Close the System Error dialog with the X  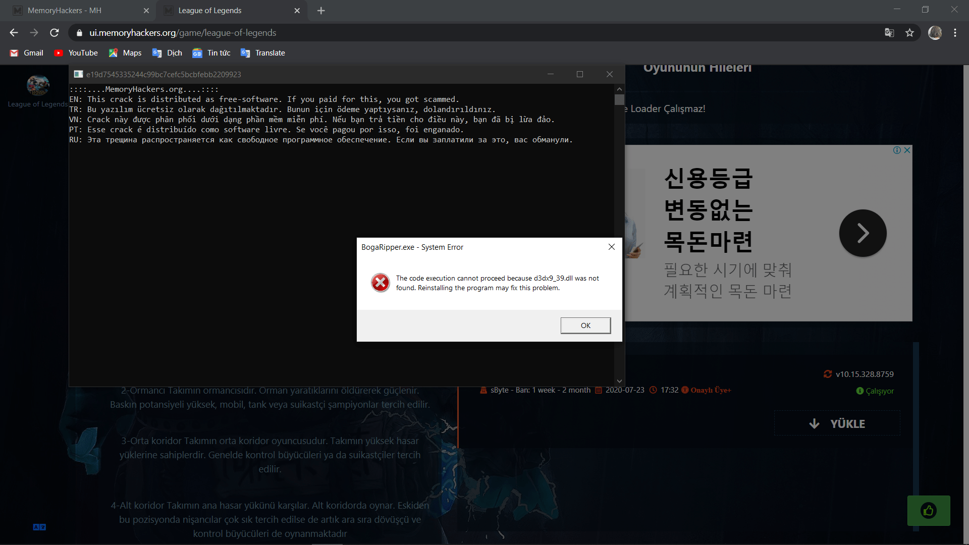[611, 247]
